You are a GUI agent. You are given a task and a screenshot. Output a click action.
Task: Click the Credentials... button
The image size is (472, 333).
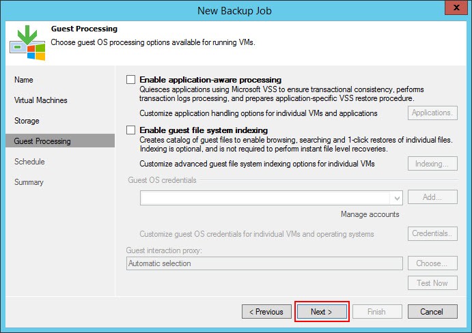pyautogui.click(x=432, y=233)
